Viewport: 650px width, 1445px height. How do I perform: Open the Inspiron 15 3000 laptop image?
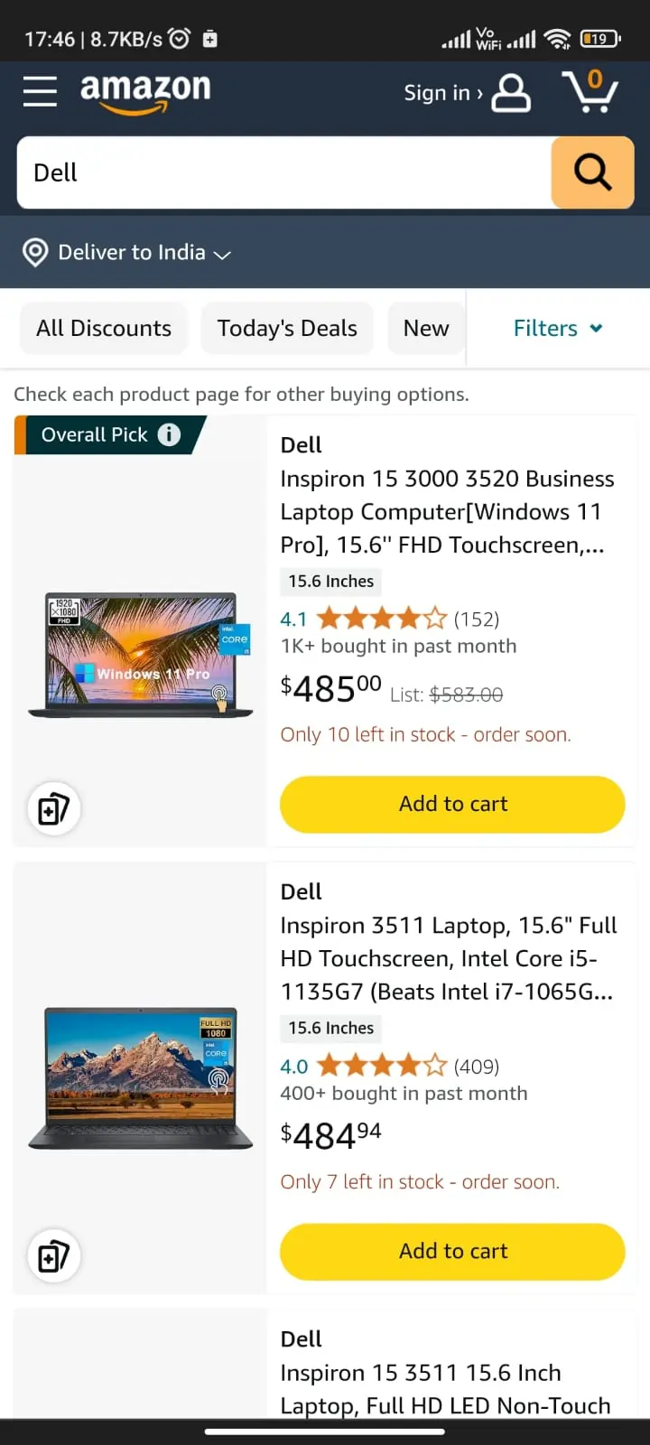[x=141, y=655]
